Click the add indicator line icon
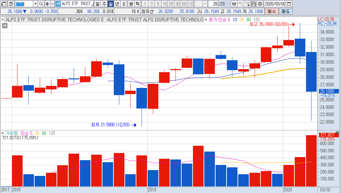The image size is (341, 193). point(247,4)
